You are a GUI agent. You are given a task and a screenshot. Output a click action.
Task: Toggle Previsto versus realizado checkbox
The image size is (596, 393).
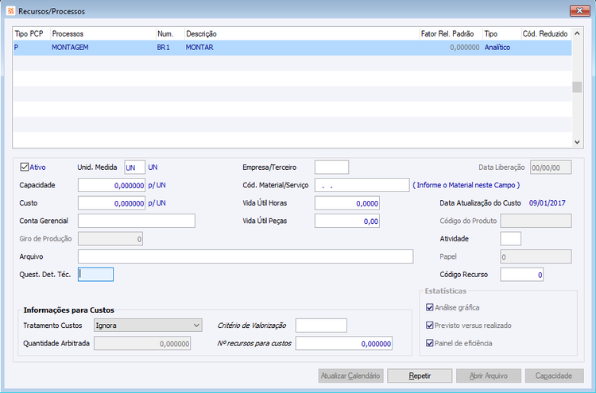click(x=429, y=325)
